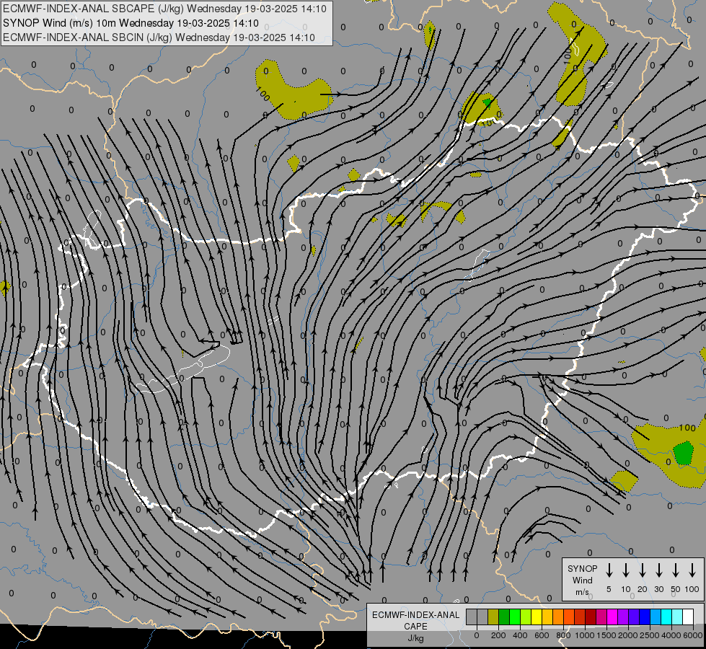This screenshot has height=649, width=706.
Task: Select the 100 m/s wind arrow in legend
Action: [x=692, y=570]
